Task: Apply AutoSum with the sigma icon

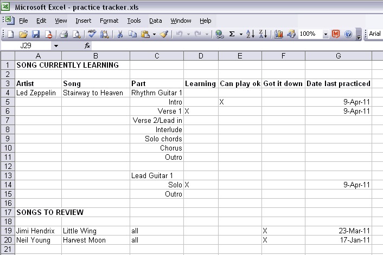Action: 232,34
